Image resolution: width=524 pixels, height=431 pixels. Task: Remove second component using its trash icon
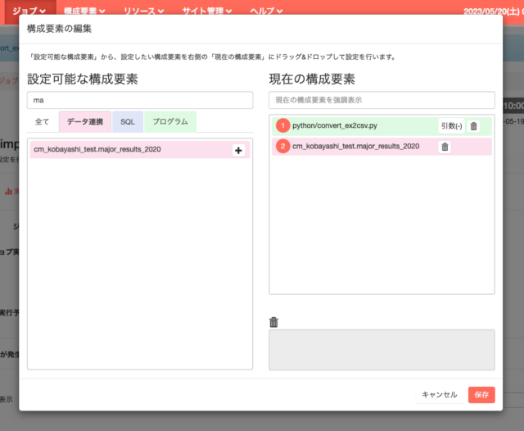(x=445, y=147)
